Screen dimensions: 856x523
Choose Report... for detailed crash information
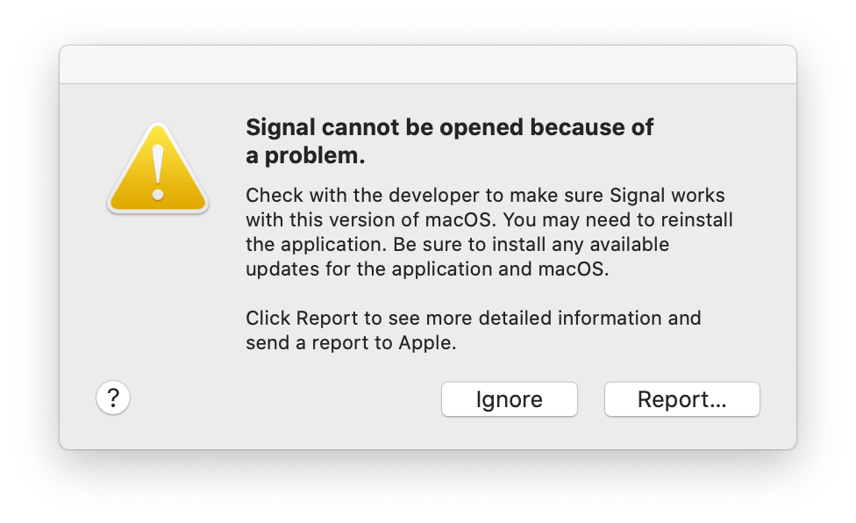[x=681, y=398]
